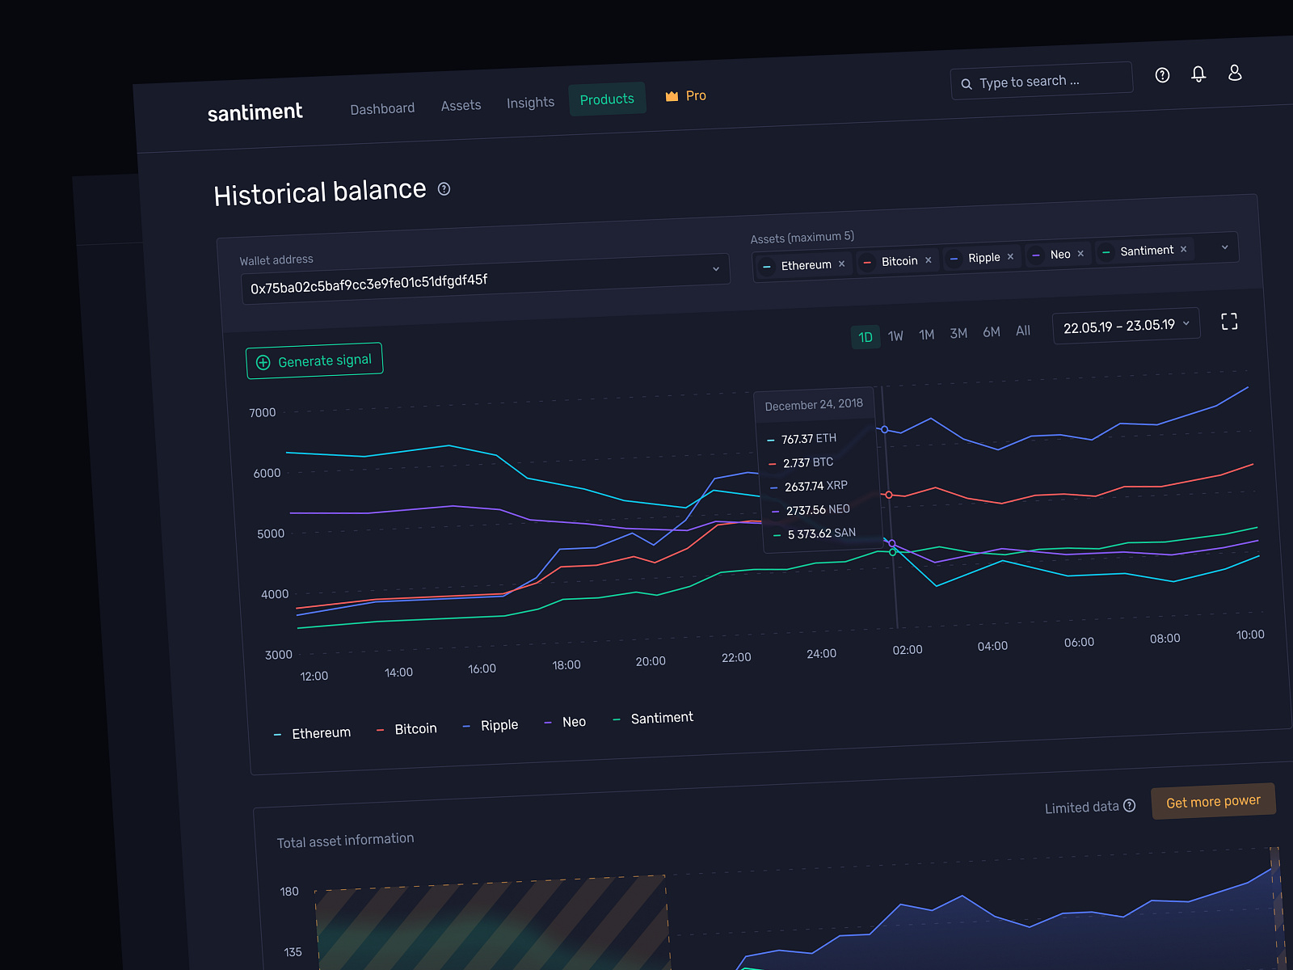Viewport: 1293px width, 970px height.
Task: Expand the assets selection dropdown
Action: click(x=1225, y=247)
